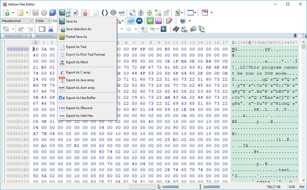Create a new file with toolbar icon
Image resolution: width=307 pixels, height=190 pixels.
click(6, 13)
